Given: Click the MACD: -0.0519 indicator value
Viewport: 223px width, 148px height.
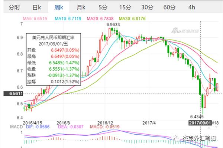Looking at the screenshot, I should pyautogui.click(x=105, y=127).
